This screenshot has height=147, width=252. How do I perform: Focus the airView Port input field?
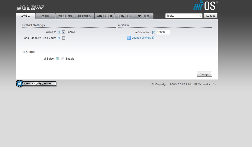(x=163, y=32)
